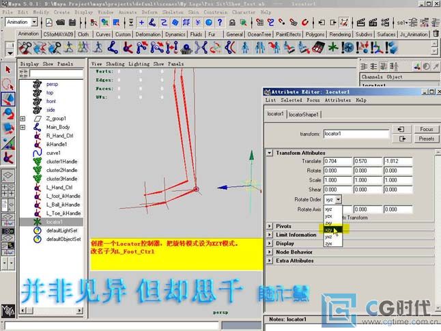Click the shelf trash can icon

coord(436,33)
